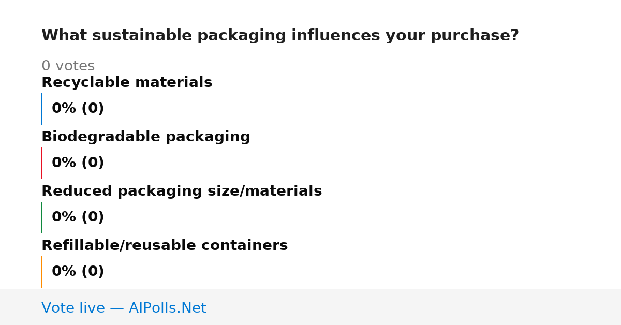
Task: Click the 0 votes counter
Action: pos(68,66)
